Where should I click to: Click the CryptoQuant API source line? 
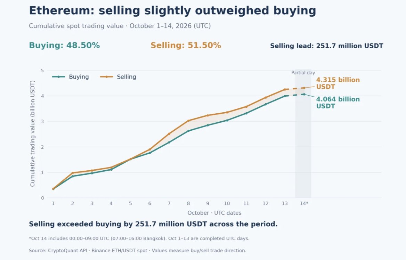tap(138, 251)
